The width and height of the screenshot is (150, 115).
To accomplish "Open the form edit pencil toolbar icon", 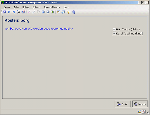I will [x=23, y=12].
